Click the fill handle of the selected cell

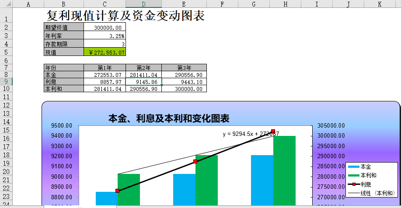162,85
